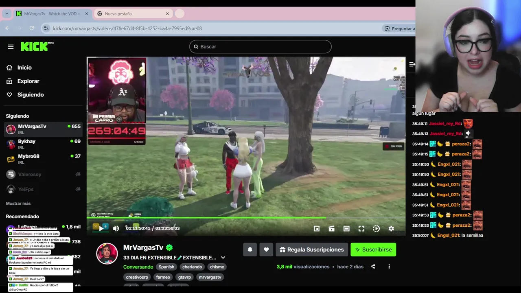Close the Nueva pestaña tab
This screenshot has width=521, height=293.
(x=167, y=13)
